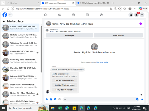The width and height of the screenshot is (149, 111).
Task: Open Sticky Notes from the taskbar
Action: [x=74, y=108]
